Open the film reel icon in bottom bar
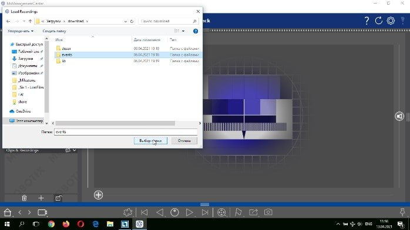The height and width of the screenshot is (230, 410). click(x=221, y=212)
